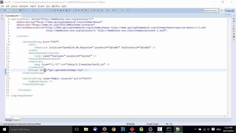Screen dimensions: 236x133
Task: Open the Debug configurations dropdown arrow
Action: [x=58, y=10]
